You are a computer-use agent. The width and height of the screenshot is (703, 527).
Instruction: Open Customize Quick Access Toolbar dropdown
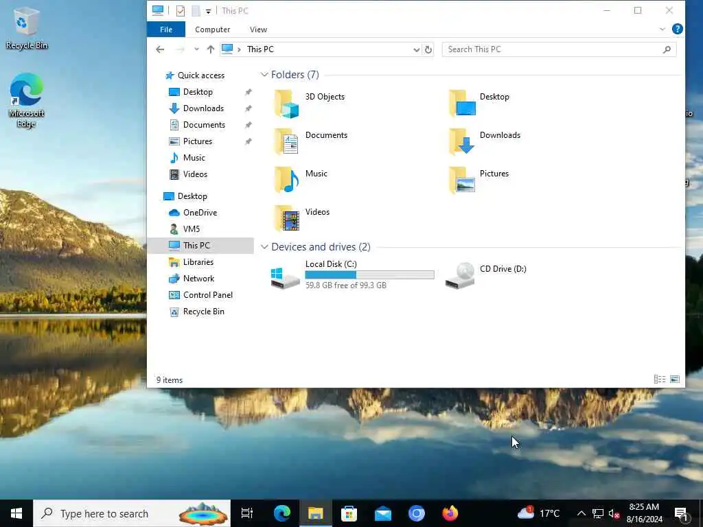(208, 11)
